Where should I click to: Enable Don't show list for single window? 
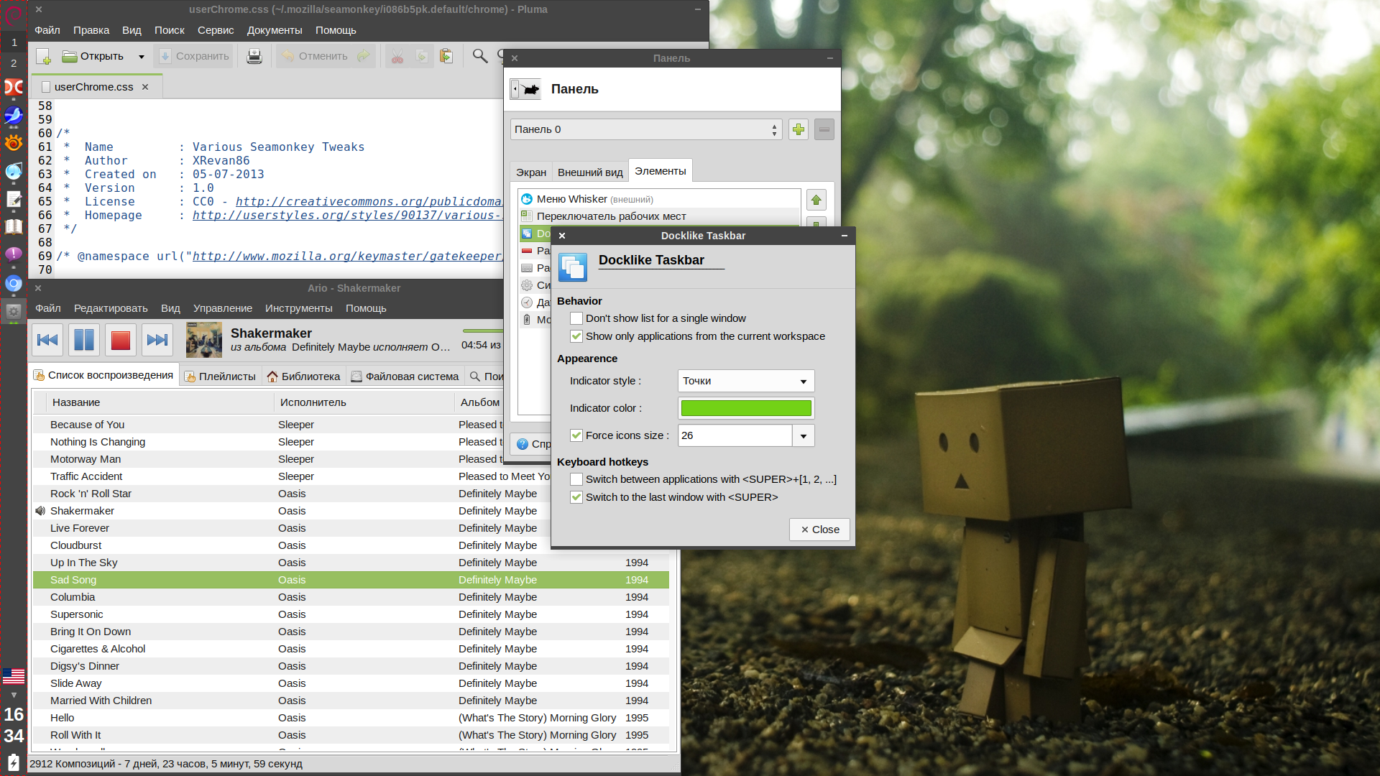(x=576, y=318)
